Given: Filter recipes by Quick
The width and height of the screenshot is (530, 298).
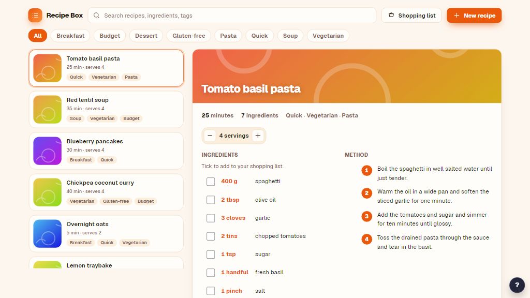Looking at the screenshot, I should [259, 36].
